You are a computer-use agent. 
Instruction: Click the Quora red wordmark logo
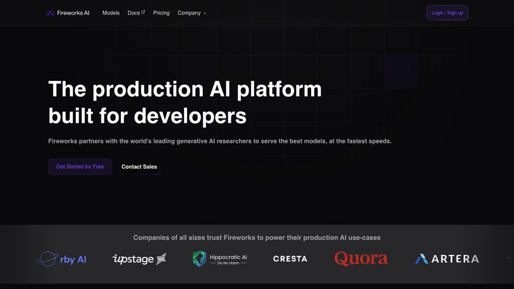click(361, 258)
